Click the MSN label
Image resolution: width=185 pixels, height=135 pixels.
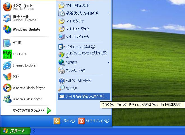(16, 77)
